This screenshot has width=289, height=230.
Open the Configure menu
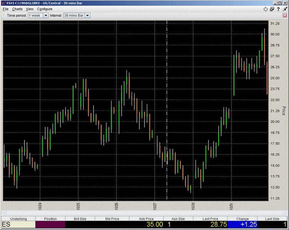[45, 9]
